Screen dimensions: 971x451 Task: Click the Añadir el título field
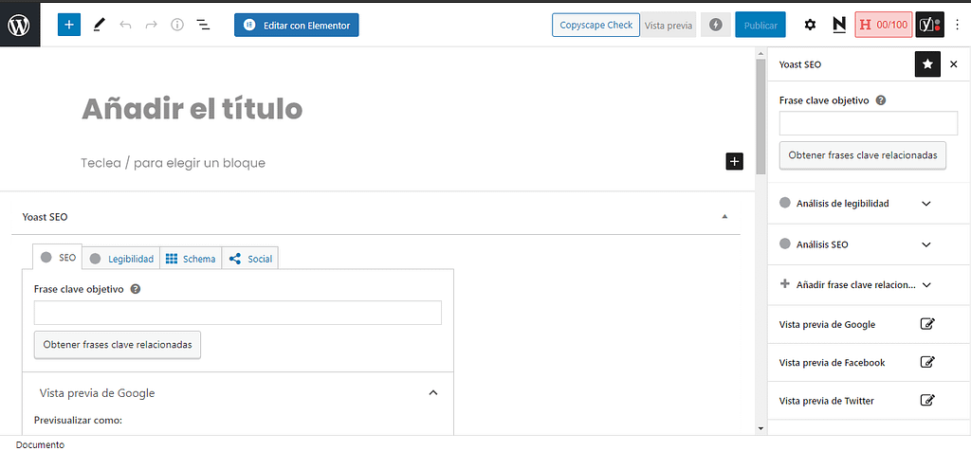(192, 110)
